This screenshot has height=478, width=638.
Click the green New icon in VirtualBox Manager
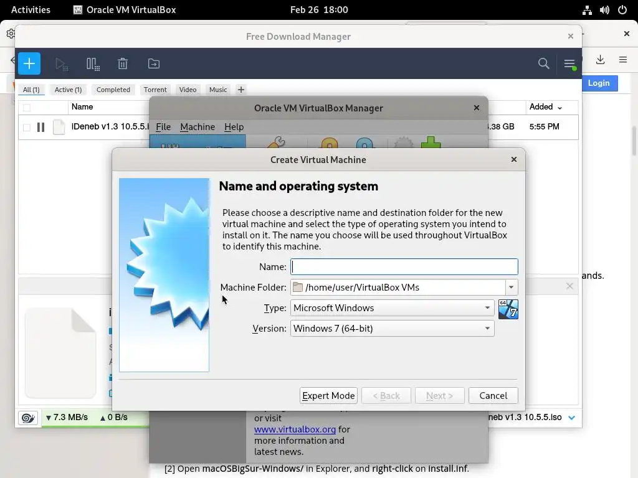(x=431, y=143)
